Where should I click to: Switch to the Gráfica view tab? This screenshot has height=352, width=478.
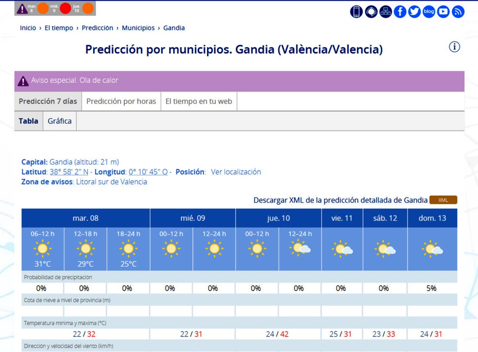click(x=59, y=121)
